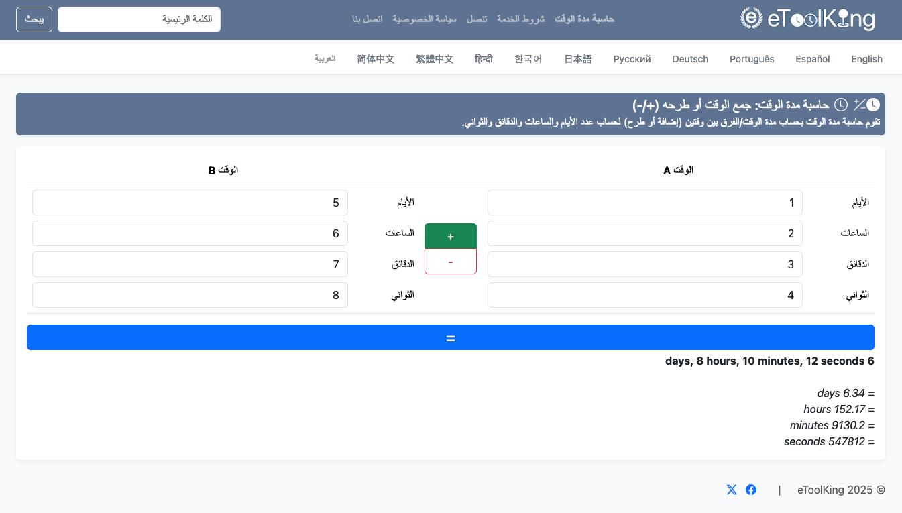This screenshot has width=902, height=513.
Task: Switch language to Español
Action: (812, 59)
